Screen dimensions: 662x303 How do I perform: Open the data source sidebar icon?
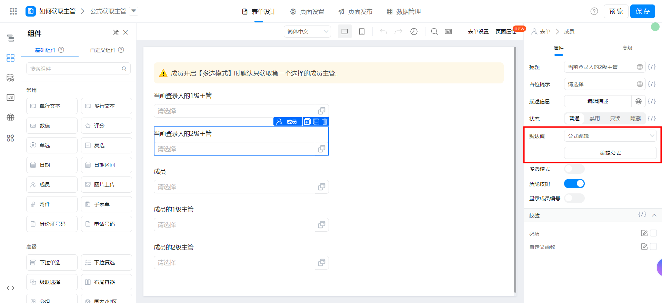coord(11,78)
